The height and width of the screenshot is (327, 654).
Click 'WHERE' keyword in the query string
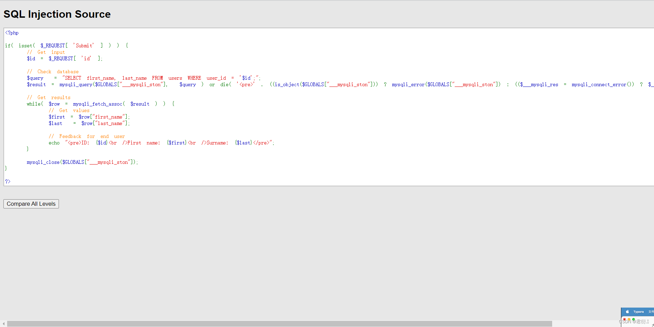point(194,78)
